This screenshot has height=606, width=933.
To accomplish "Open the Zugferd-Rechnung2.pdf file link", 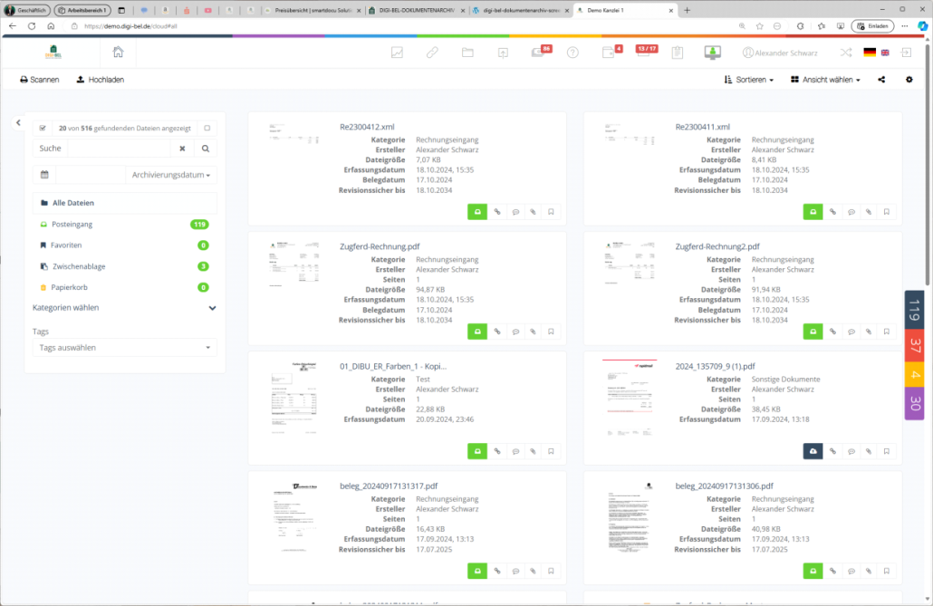I will point(717,246).
